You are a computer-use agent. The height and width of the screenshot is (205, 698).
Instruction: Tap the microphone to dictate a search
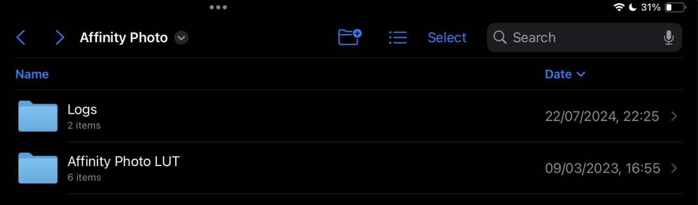[x=669, y=38]
